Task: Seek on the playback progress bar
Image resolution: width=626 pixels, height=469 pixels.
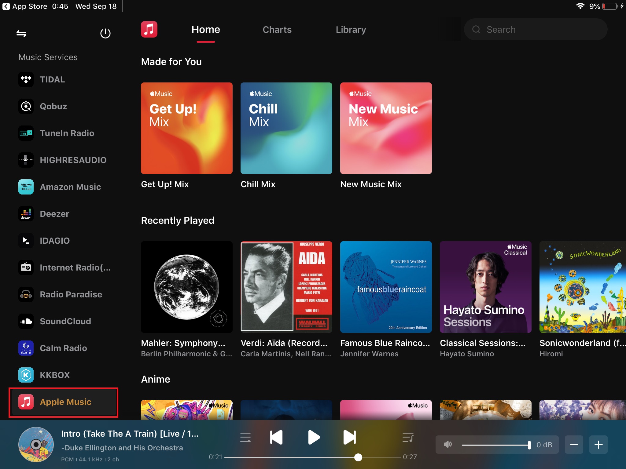Action: [312, 457]
